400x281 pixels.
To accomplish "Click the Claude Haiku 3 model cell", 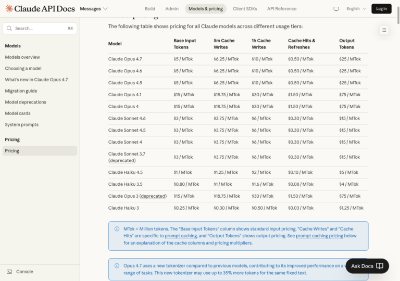I will click(x=123, y=208).
